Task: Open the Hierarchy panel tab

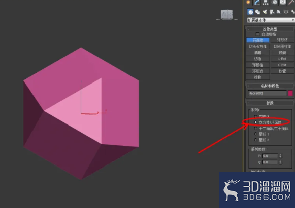Action: [x=266, y=2]
